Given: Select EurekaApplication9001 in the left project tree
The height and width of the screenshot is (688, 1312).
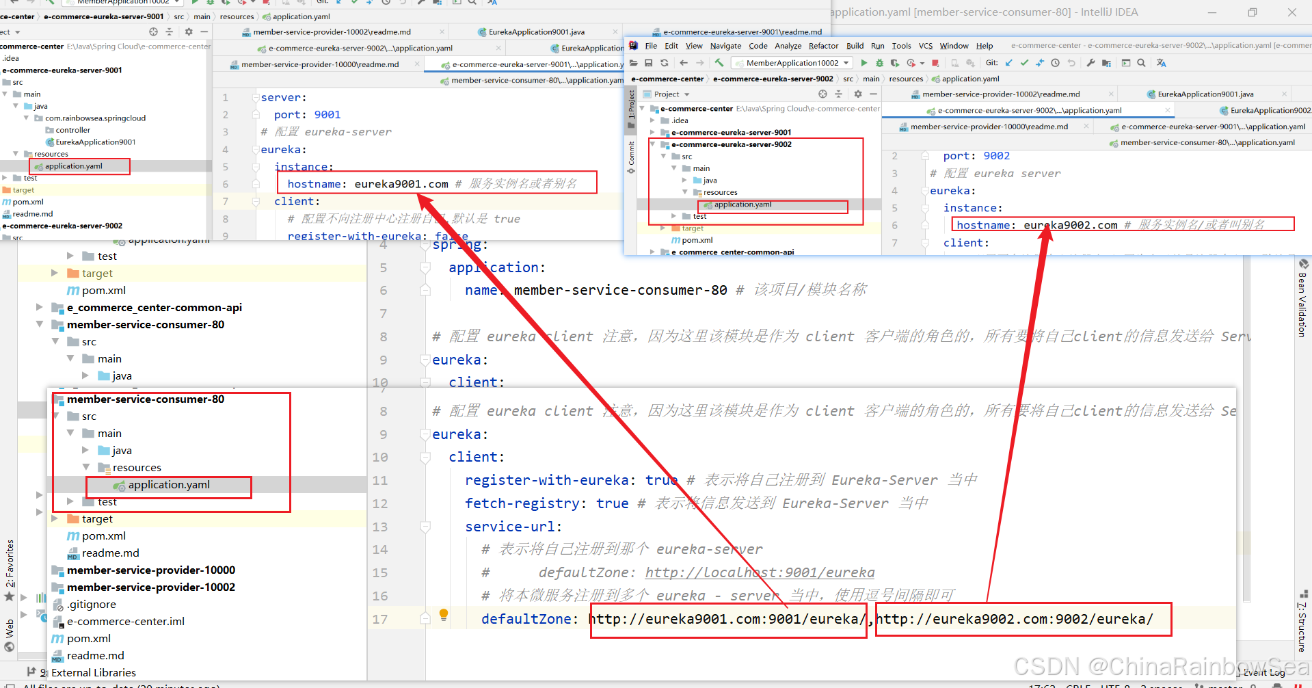Looking at the screenshot, I should [96, 142].
